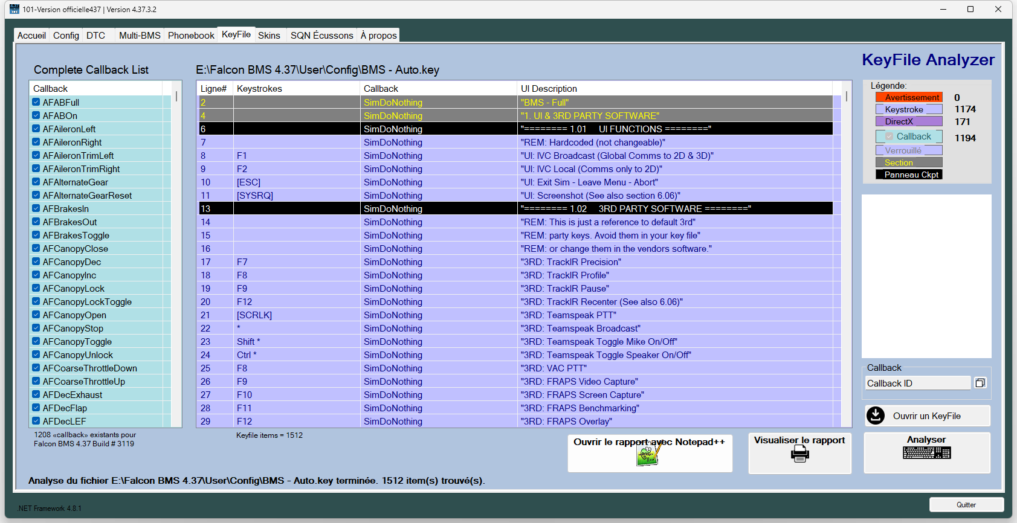The height and width of the screenshot is (523, 1017).
Task: Toggle the Callback legend checkbox
Action: tap(889, 136)
